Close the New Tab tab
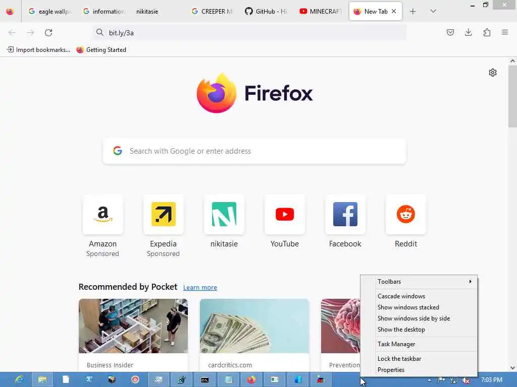Viewport: 517px width, 387px height. 394,11
